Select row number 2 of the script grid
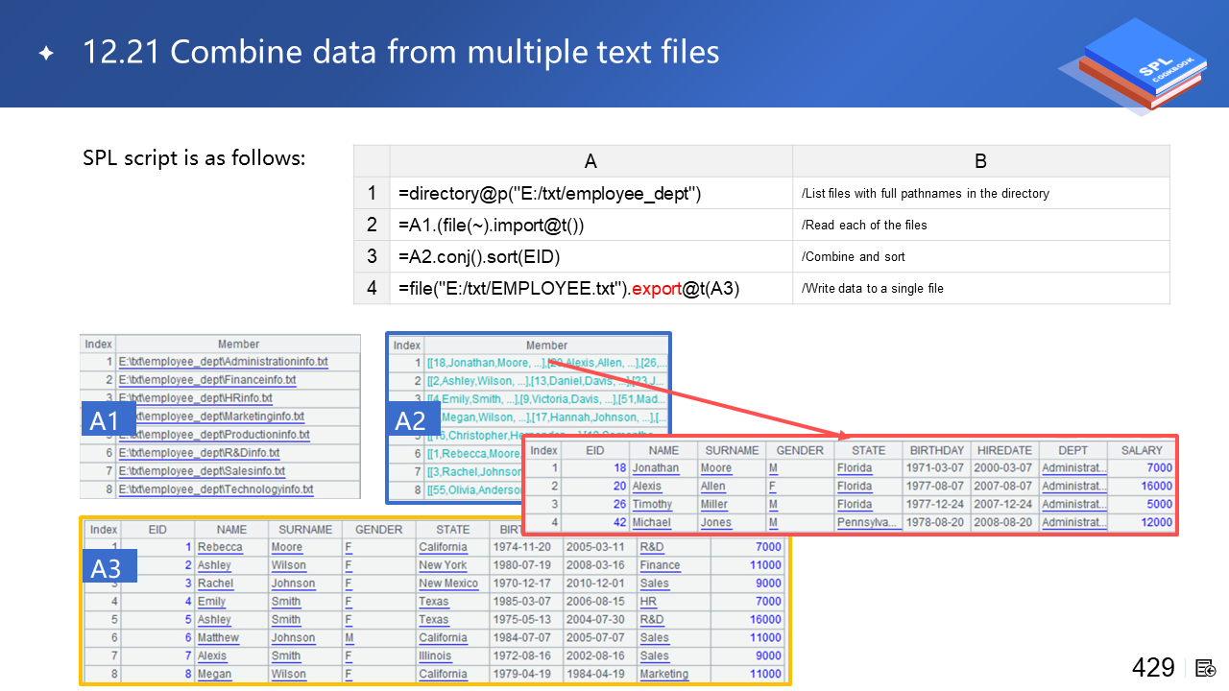 tap(372, 225)
